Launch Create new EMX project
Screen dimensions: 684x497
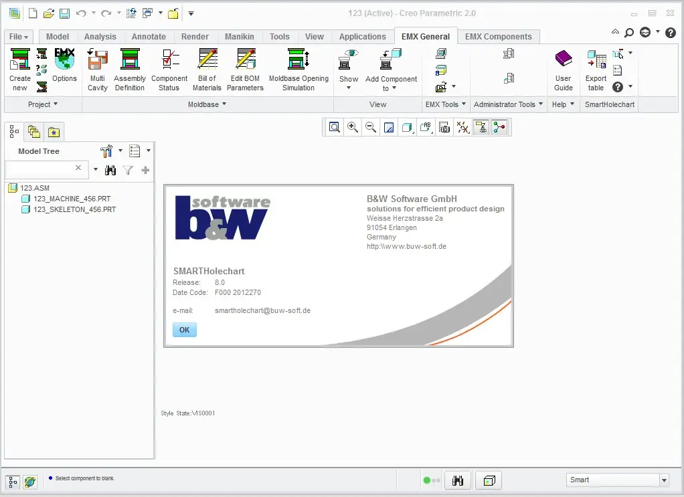pyautogui.click(x=20, y=70)
